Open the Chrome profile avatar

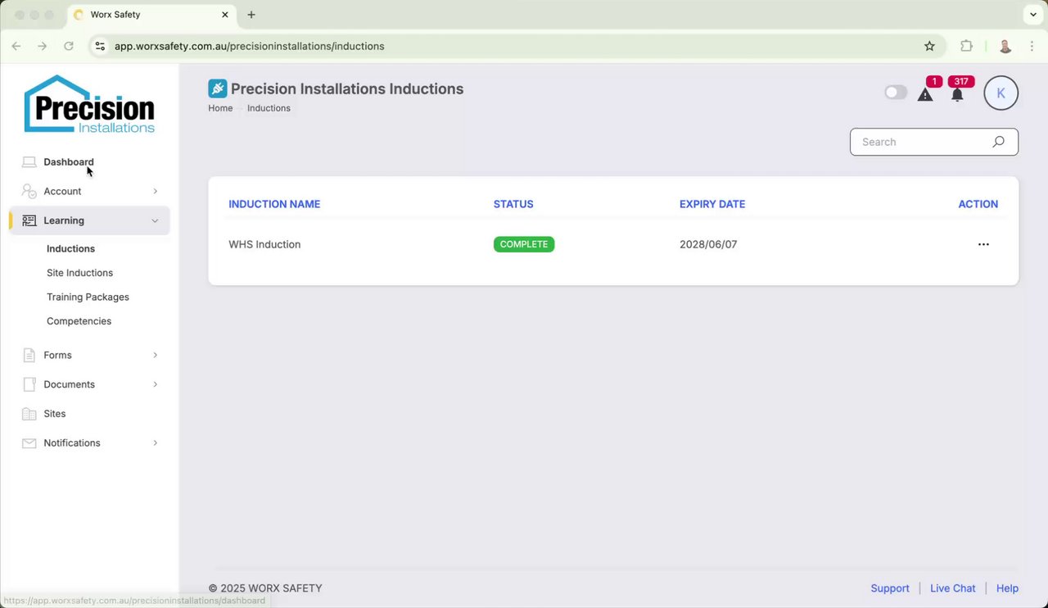(x=1005, y=46)
